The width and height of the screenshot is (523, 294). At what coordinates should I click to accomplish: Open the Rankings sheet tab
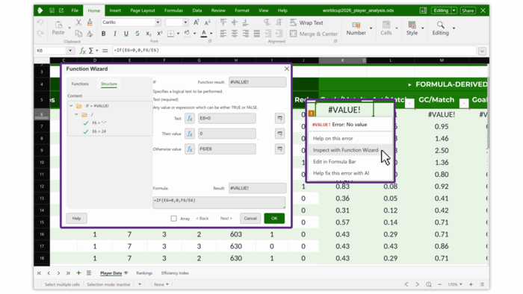pyautogui.click(x=144, y=273)
